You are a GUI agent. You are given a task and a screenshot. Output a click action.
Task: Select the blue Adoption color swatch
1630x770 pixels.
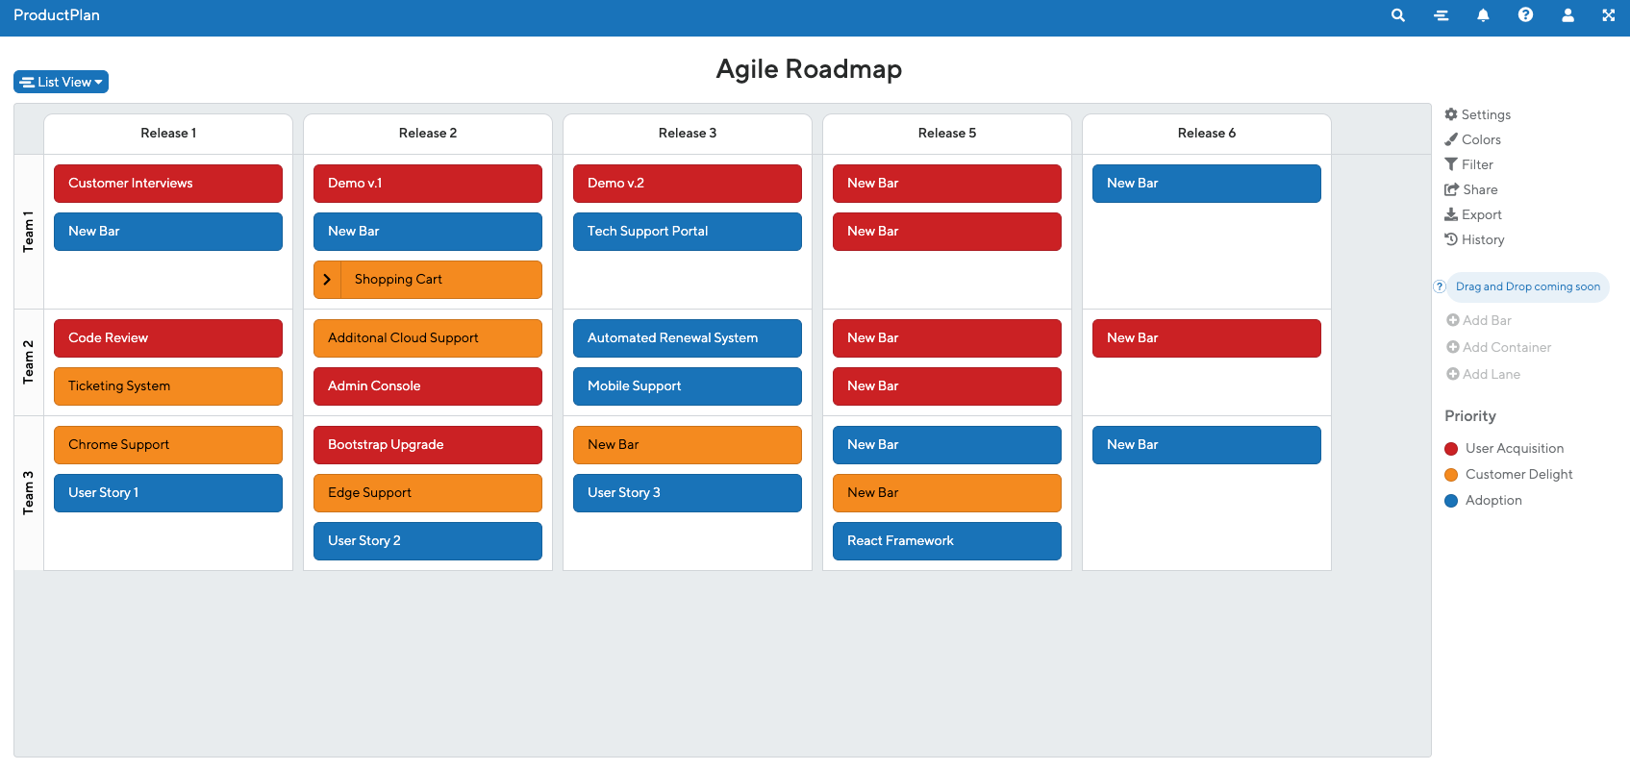click(1451, 501)
